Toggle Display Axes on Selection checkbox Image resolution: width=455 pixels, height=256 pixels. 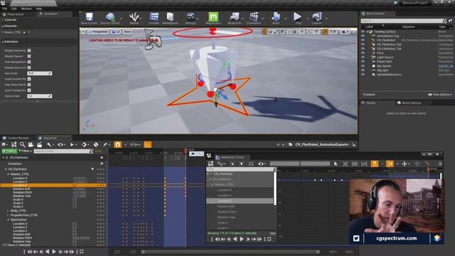[29, 68]
